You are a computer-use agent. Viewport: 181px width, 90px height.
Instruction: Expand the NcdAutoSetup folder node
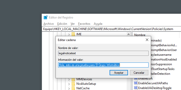pyautogui.click(x=69, y=84)
